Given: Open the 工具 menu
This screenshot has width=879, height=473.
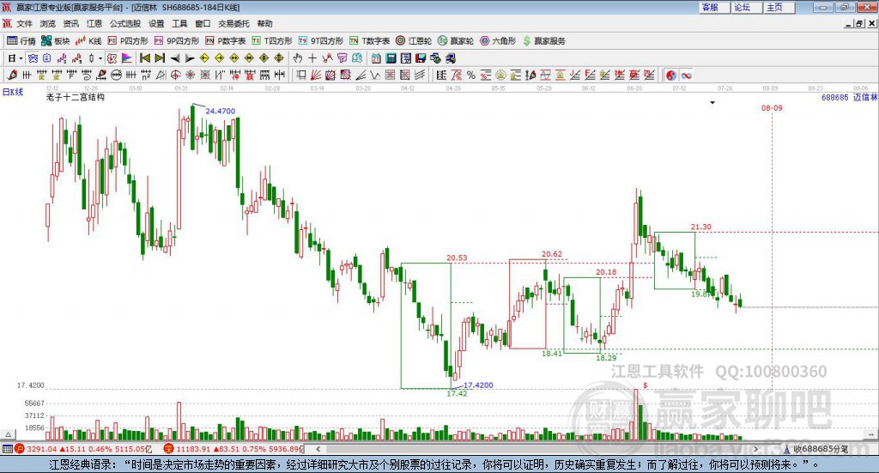Looking at the screenshot, I should click(x=179, y=23).
